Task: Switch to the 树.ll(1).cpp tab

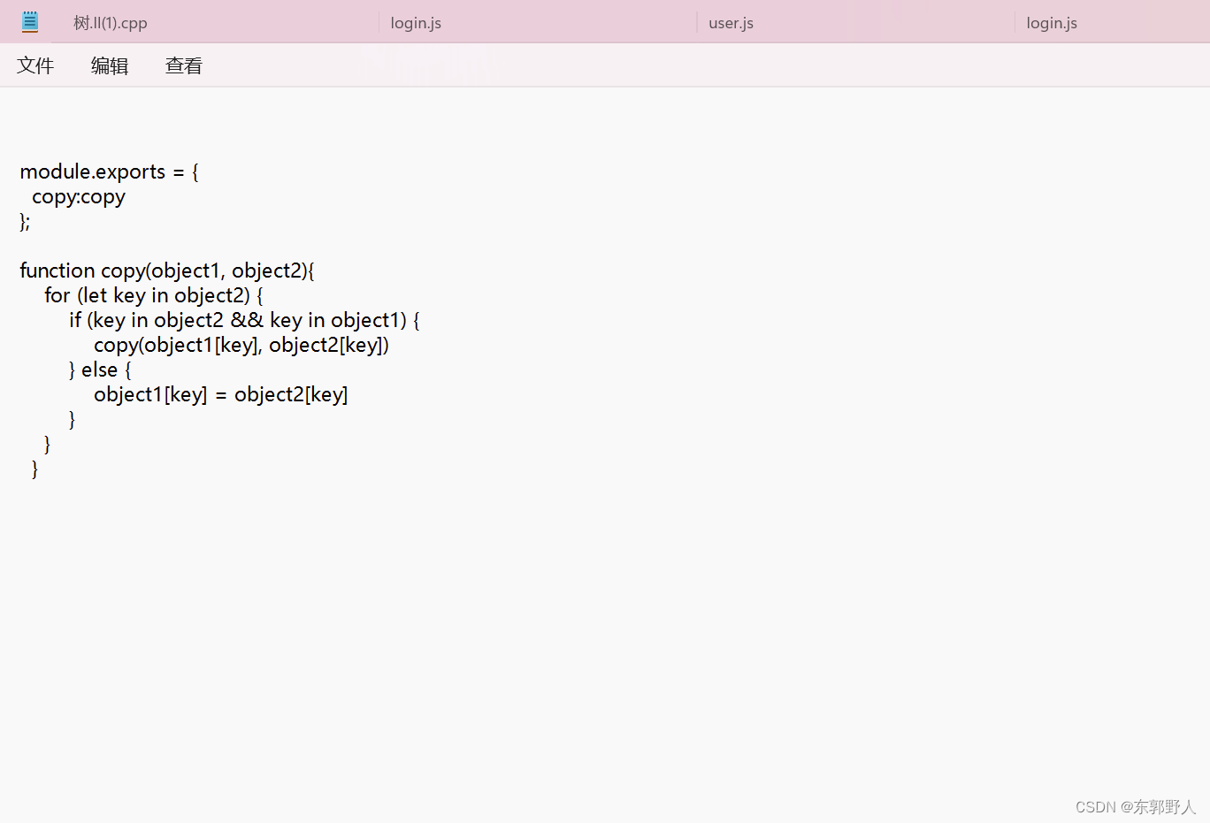Action: [x=110, y=22]
